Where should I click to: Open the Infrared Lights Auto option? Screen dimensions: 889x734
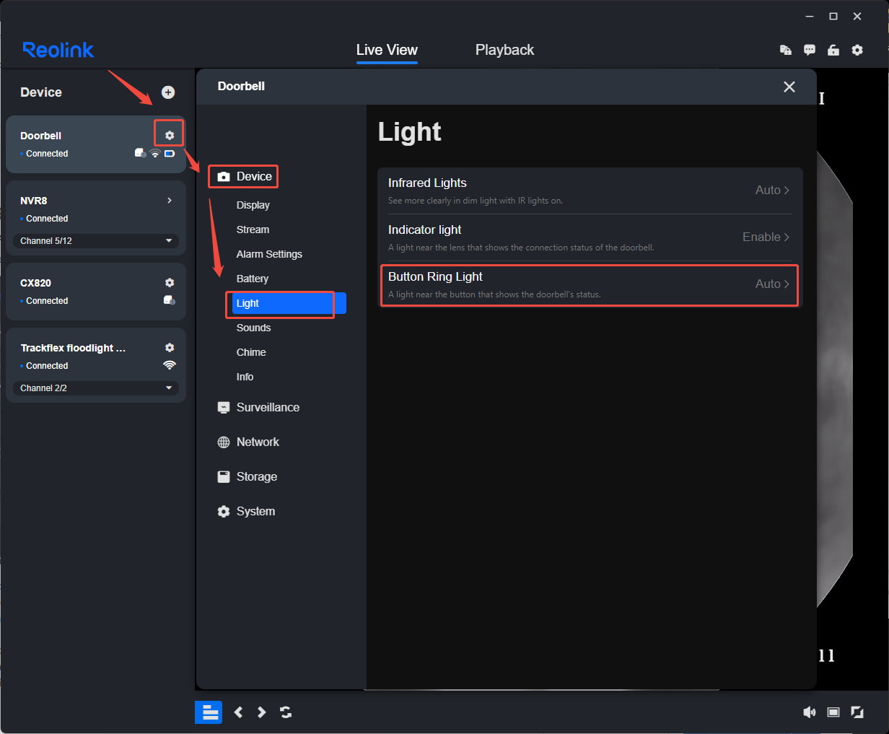click(772, 190)
